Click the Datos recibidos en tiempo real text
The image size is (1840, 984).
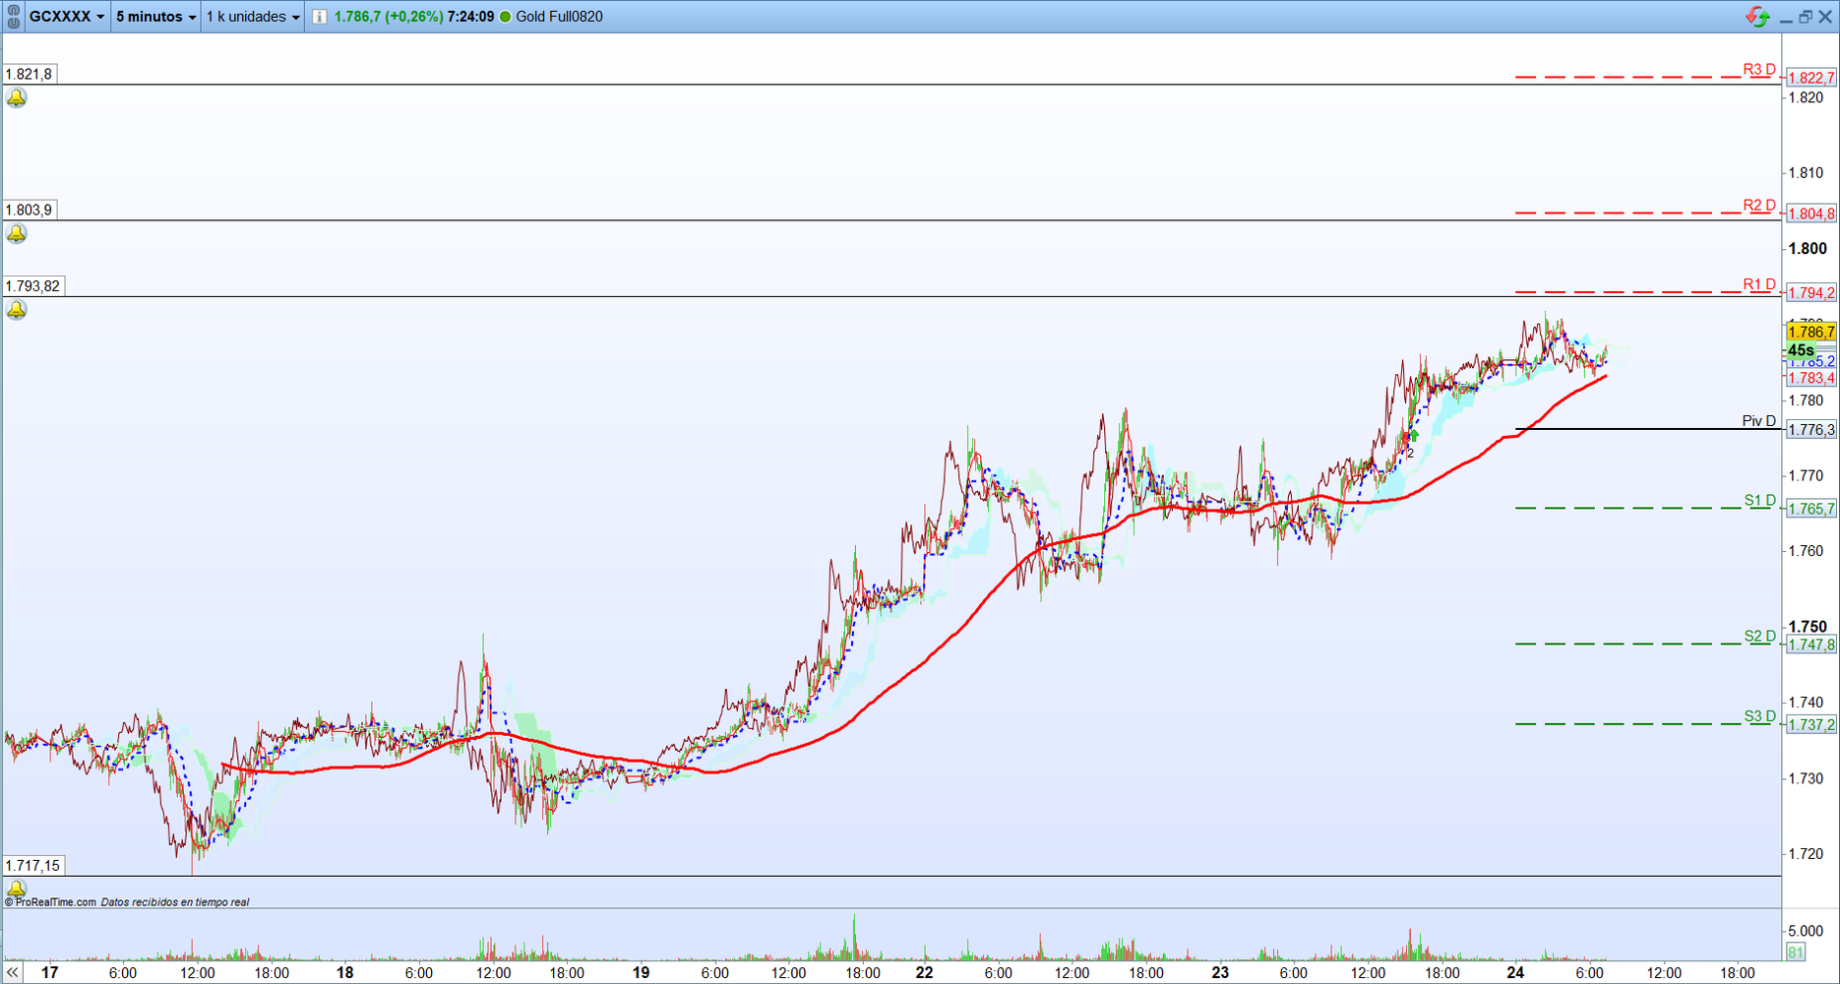pyautogui.click(x=175, y=902)
